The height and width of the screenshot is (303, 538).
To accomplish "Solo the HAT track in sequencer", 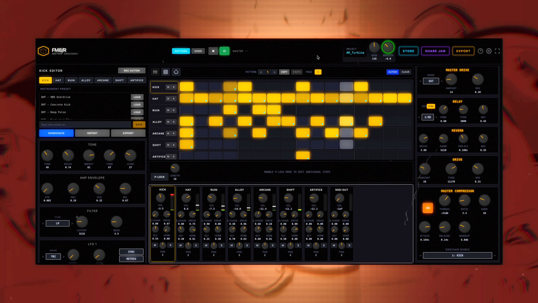I will (174, 99).
